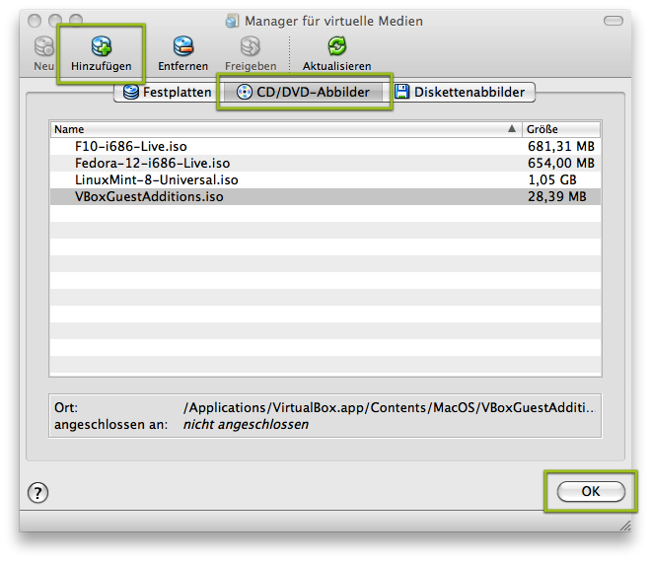Click the window resize grip corner

(x=625, y=526)
